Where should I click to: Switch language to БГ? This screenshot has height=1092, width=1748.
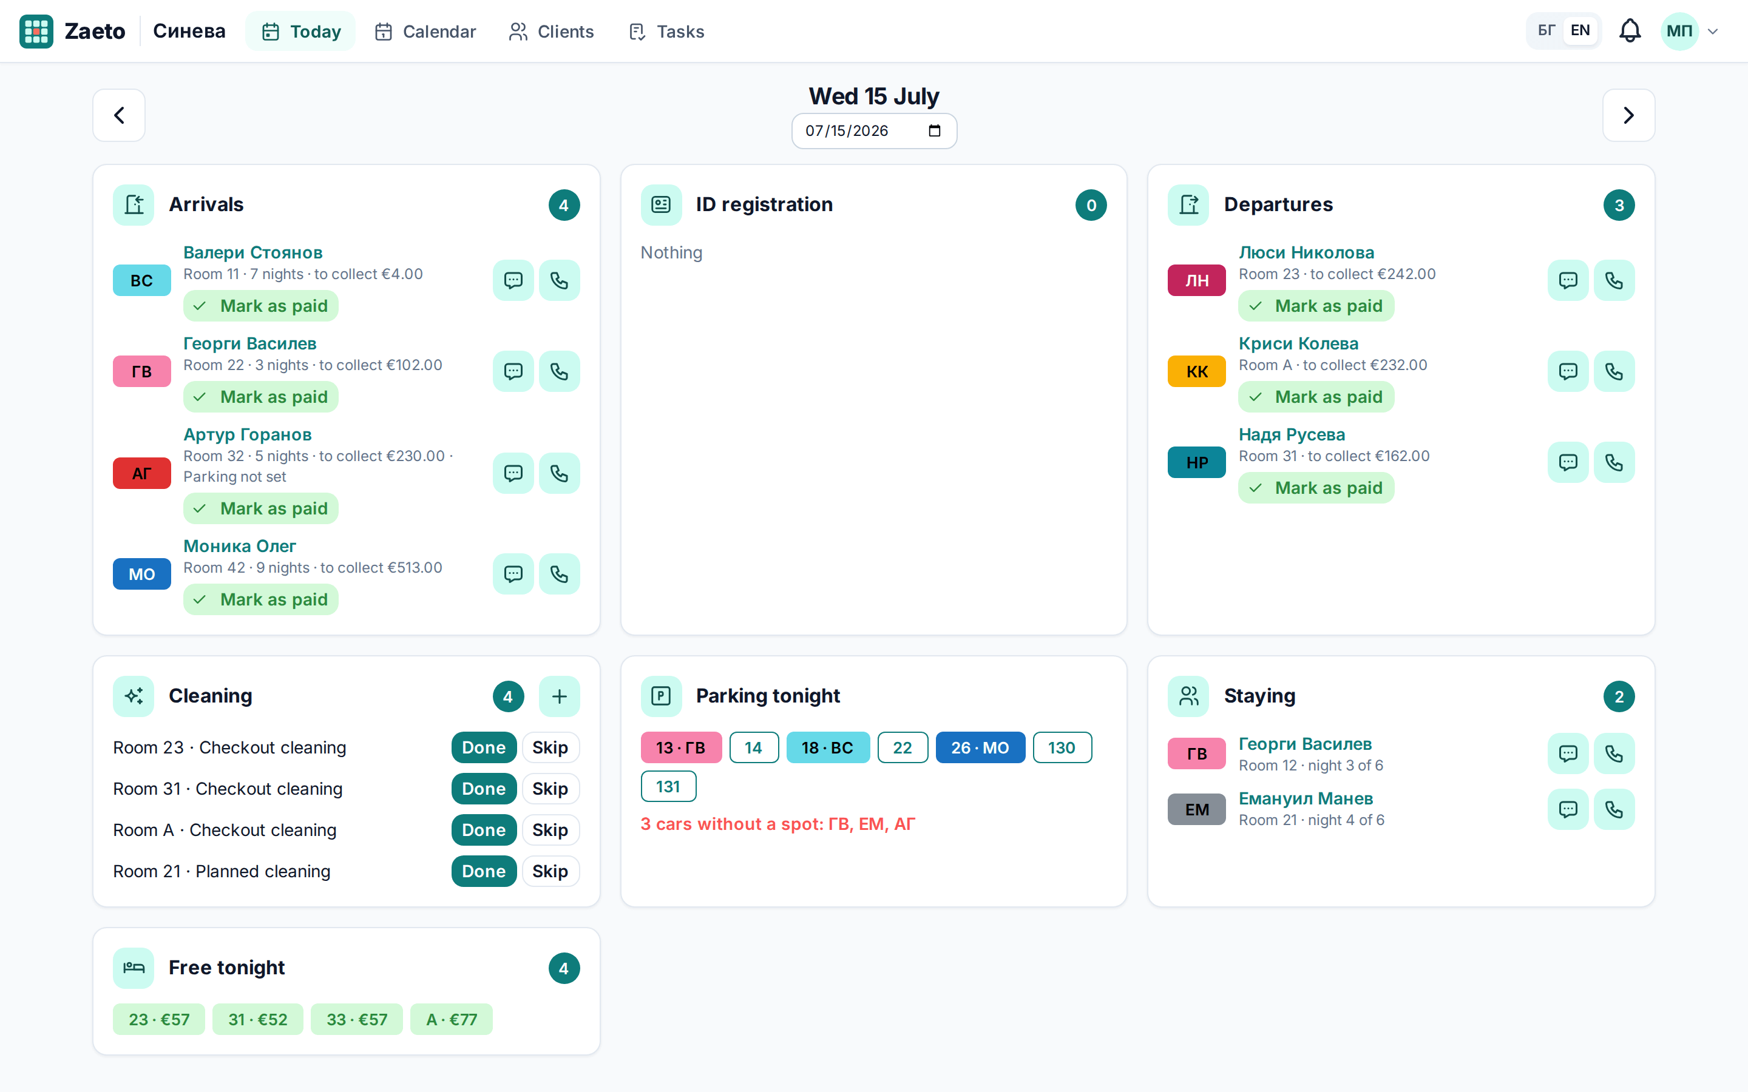(1546, 31)
